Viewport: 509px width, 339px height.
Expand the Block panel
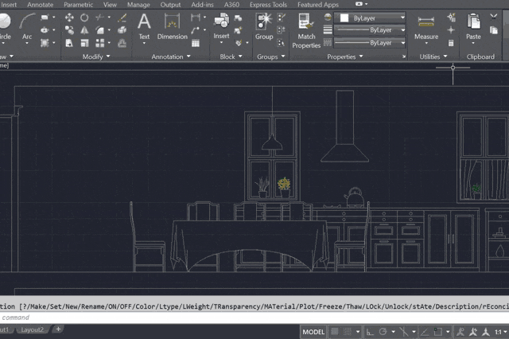pyautogui.click(x=231, y=56)
